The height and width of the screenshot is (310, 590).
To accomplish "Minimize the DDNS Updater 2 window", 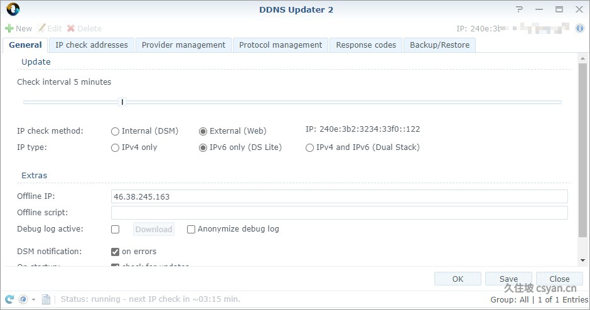I will pyautogui.click(x=539, y=9).
